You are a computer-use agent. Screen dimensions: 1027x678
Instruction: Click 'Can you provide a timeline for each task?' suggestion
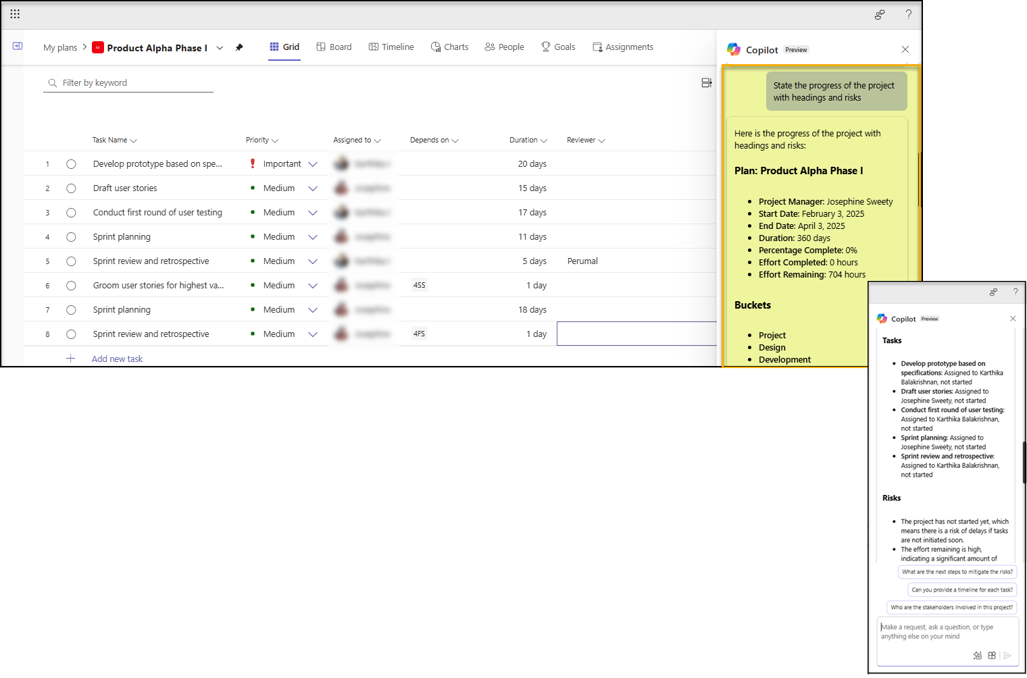tap(961, 590)
